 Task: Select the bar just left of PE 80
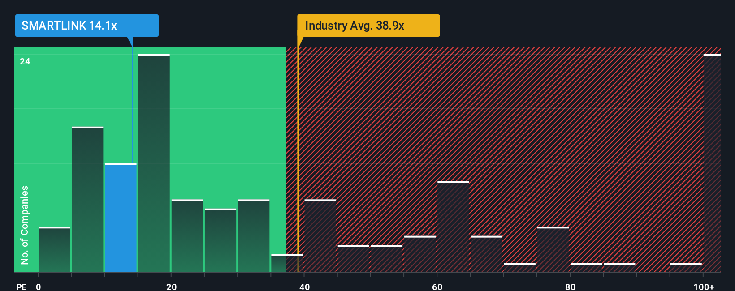(x=553, y=250)
